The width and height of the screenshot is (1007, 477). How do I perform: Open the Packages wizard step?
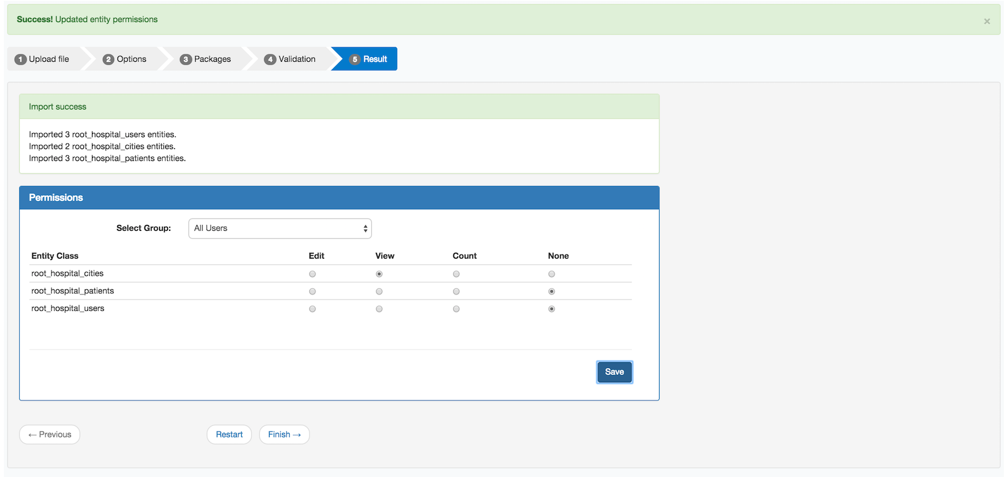(x=205, y=59)
